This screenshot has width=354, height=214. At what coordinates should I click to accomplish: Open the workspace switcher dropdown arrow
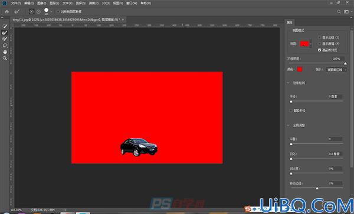[x=351, y=12]
